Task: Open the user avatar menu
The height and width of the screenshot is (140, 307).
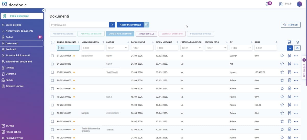Action: point(299,4)
